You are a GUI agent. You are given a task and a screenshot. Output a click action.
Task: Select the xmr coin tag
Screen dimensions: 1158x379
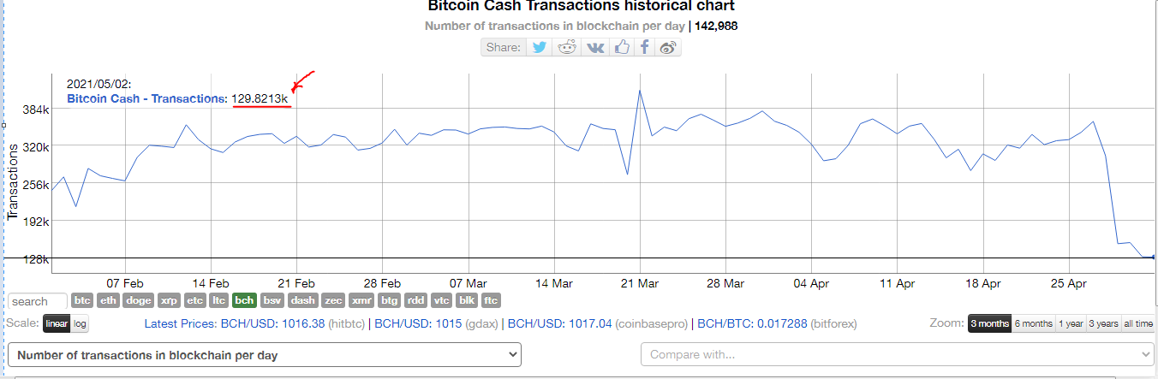tap(362, 300)
